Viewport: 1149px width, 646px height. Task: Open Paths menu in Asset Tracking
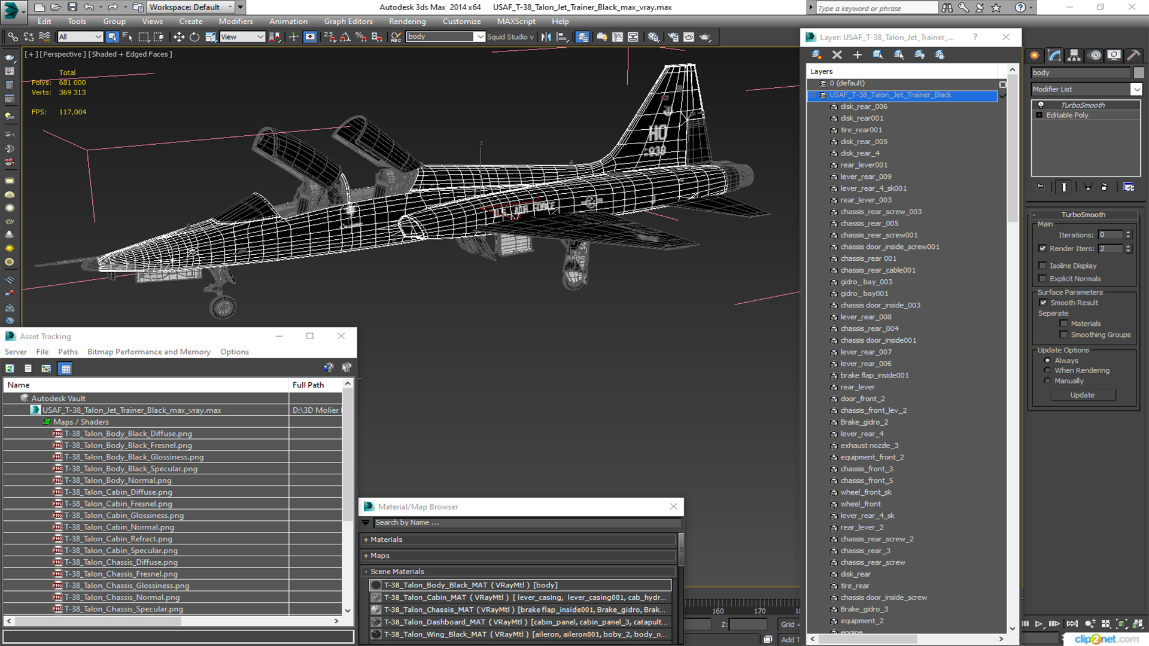(68, 352)
